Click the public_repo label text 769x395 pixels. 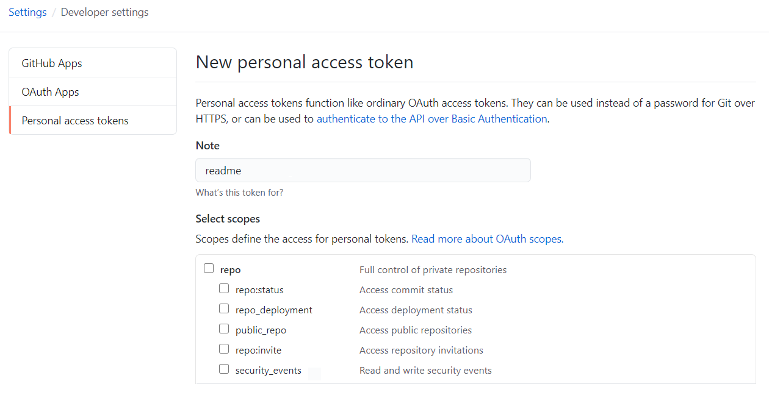[261, 329]
